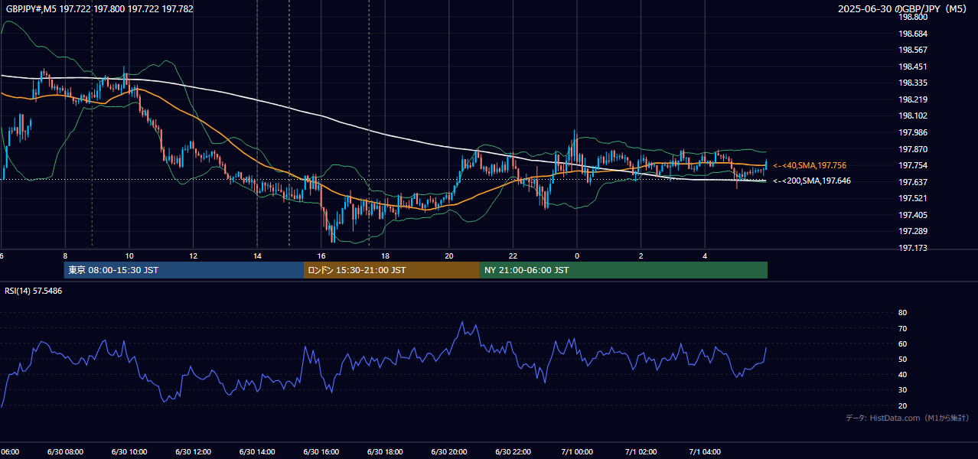Click the 6/30 20:00 time axis label
The width and height of the screenshot is (978, 459).
(449, 451)
